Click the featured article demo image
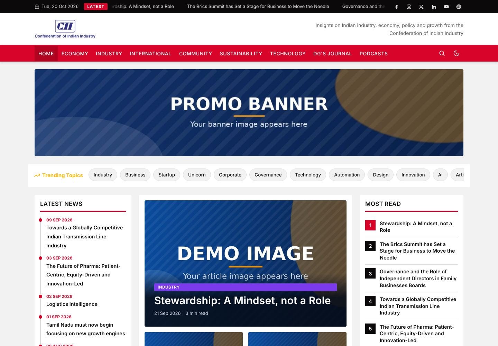 pos(246,263)
